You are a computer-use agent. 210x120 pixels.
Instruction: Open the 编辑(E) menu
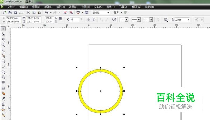pos(24,7)
